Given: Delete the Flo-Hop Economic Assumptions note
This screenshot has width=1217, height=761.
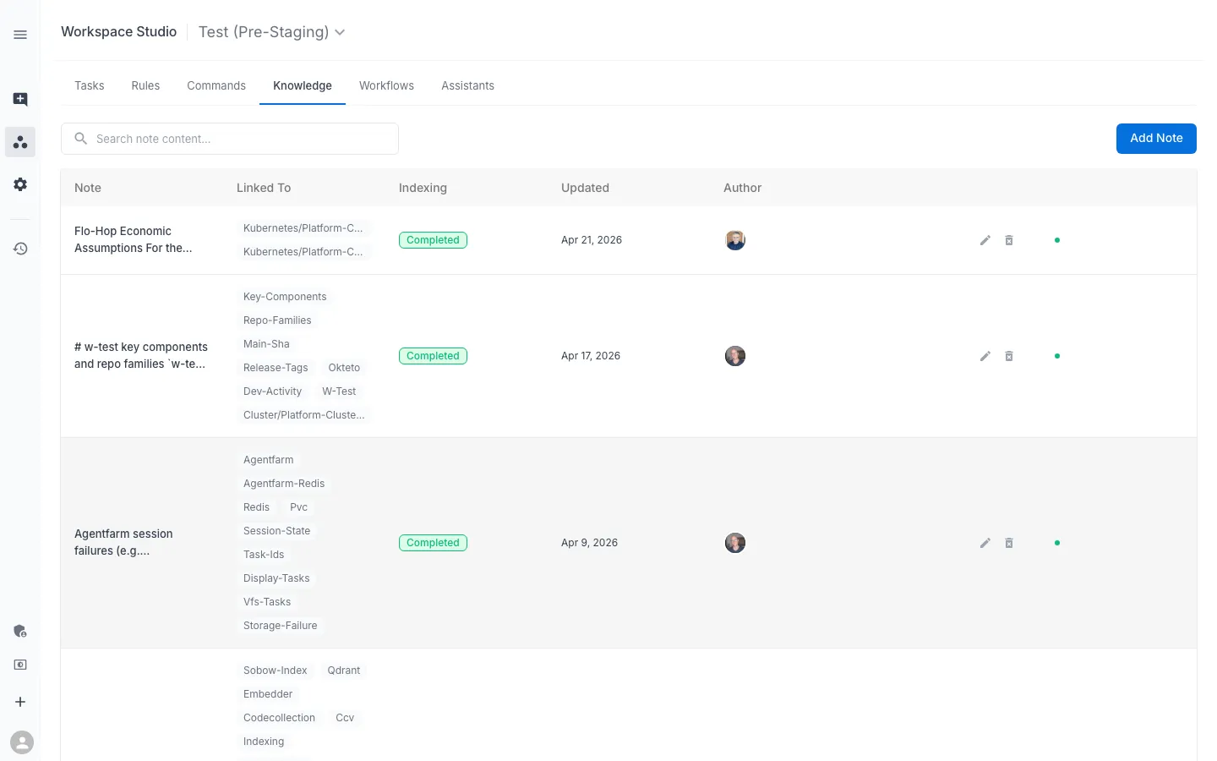Looking at the screenshot, I should tap(1009, 240).
